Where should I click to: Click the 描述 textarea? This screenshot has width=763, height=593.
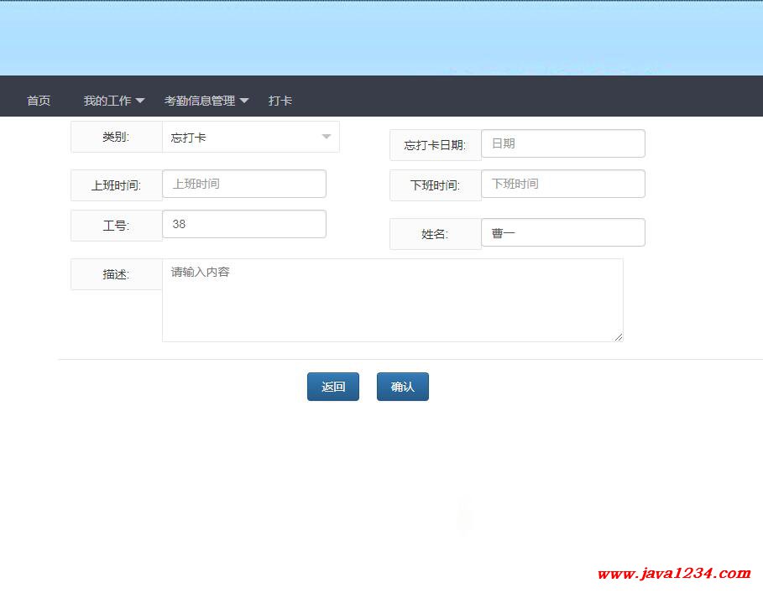point(392,300)
